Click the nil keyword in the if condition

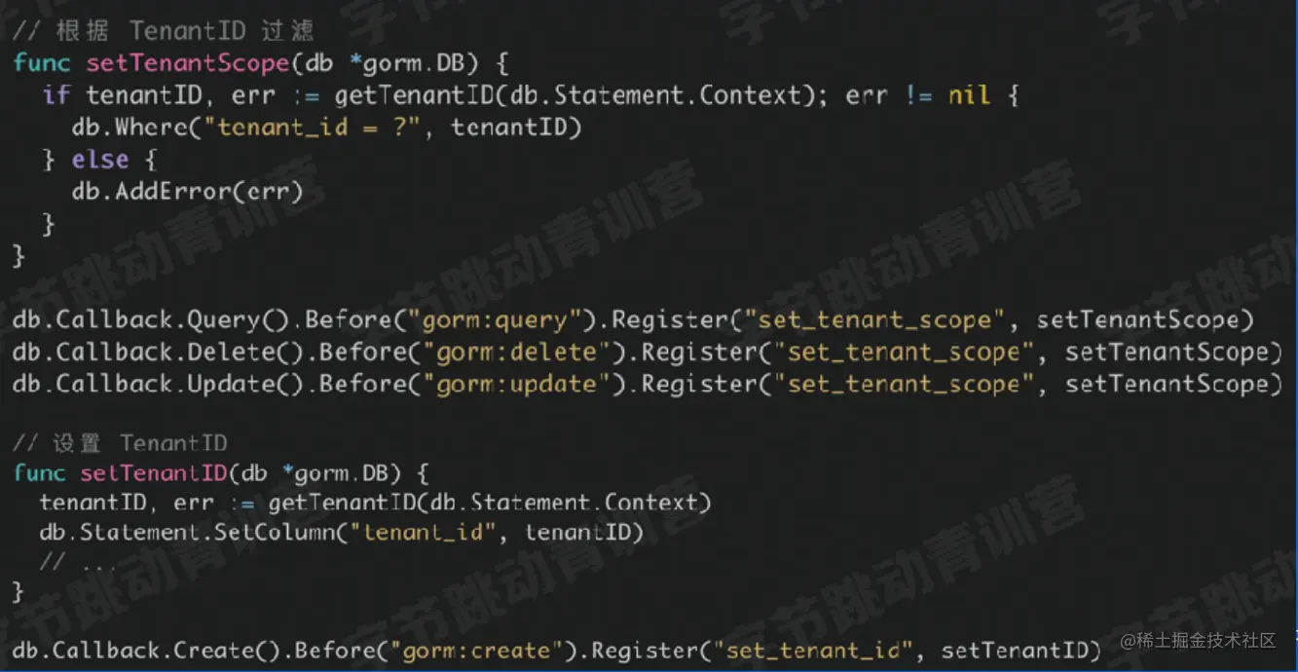pos(969,95)
